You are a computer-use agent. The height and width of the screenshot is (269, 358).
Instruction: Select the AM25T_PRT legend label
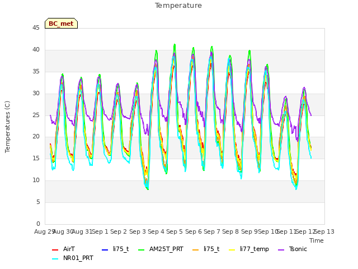(166, 249)
